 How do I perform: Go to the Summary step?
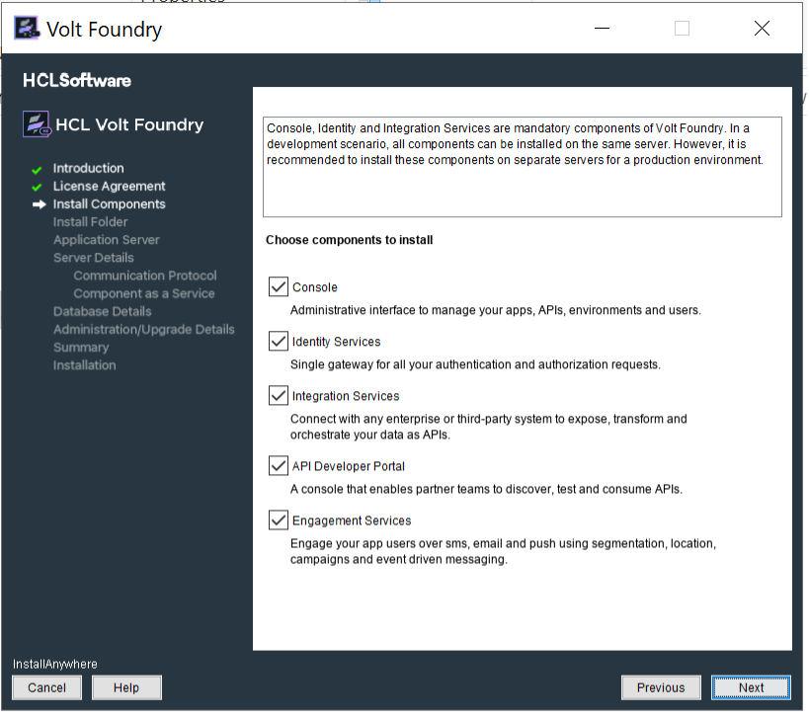[81, 347]
